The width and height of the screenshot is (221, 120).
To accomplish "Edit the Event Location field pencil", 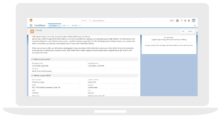I will point(80,82).
